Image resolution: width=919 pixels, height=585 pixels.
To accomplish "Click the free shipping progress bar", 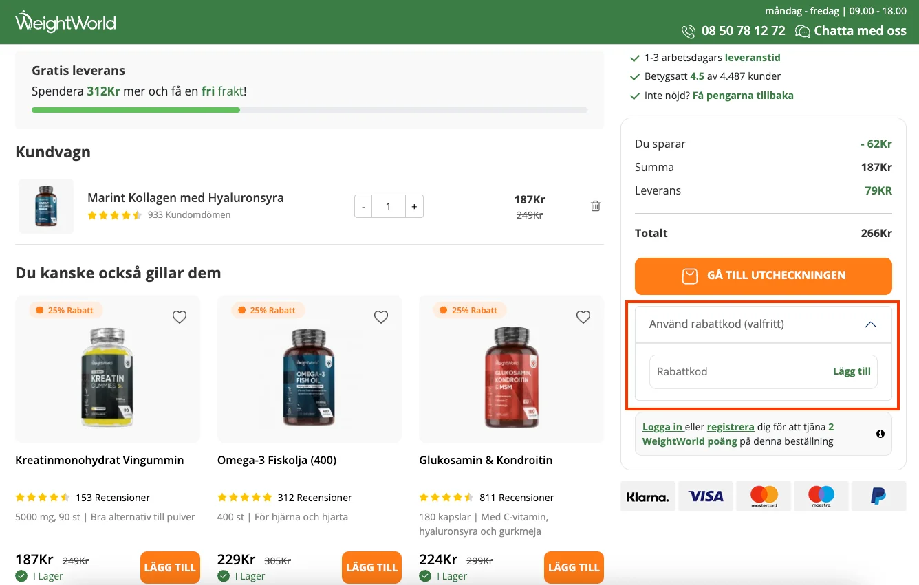I will [308, 109].
